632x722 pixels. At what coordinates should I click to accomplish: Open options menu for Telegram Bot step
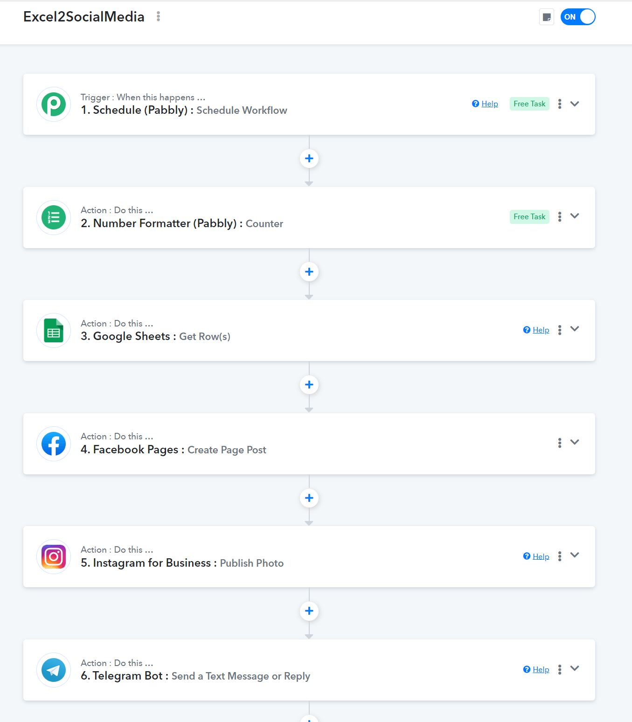(560, 669)
